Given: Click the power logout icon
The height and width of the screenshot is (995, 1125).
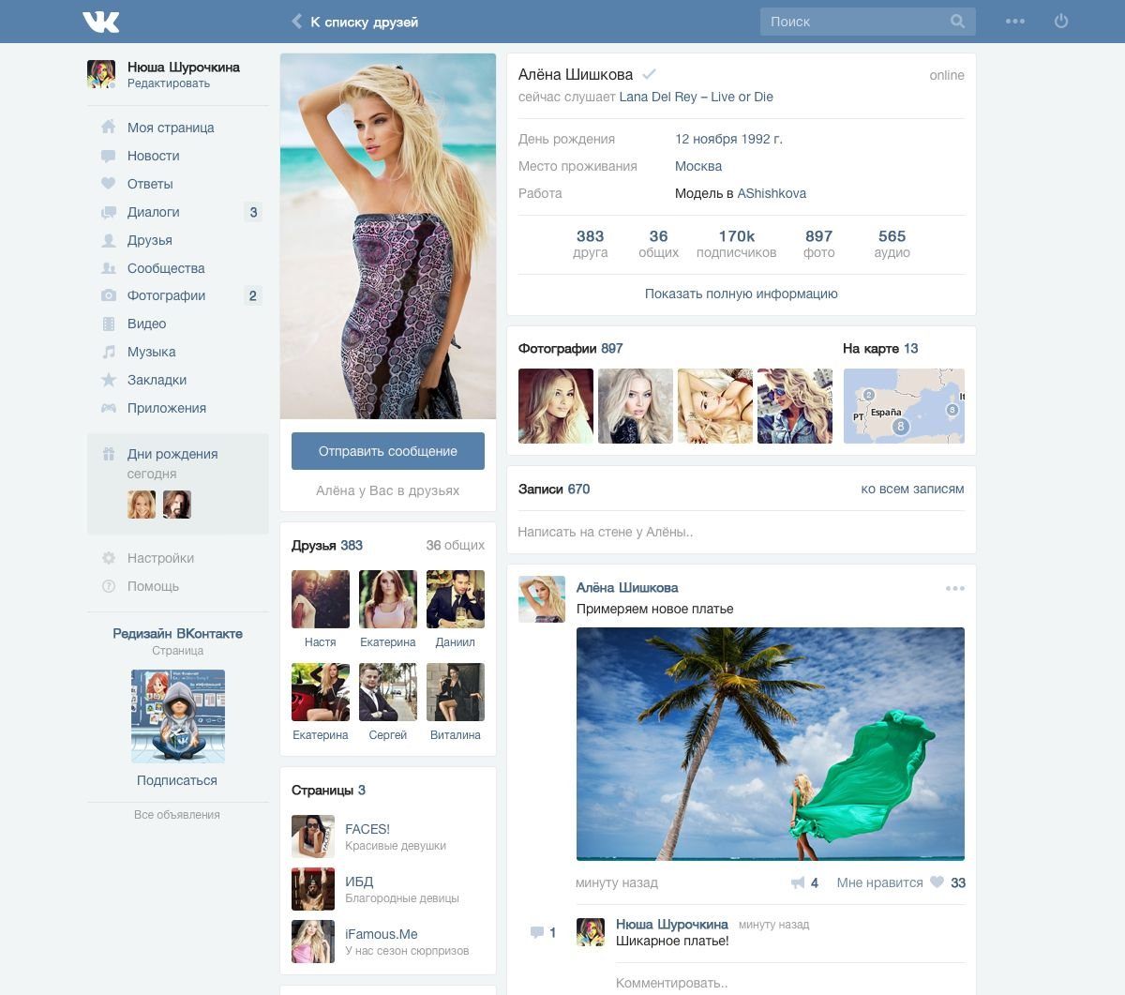Looking at the screenshot, I should 1061,22.
